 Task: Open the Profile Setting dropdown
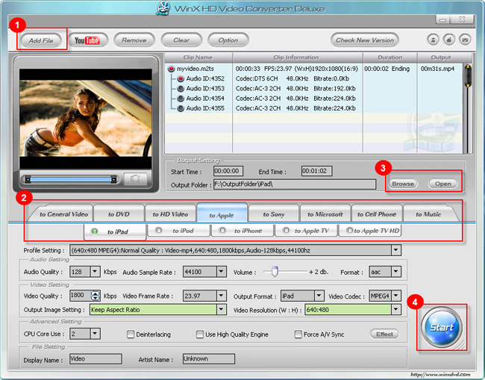[395, 250]
